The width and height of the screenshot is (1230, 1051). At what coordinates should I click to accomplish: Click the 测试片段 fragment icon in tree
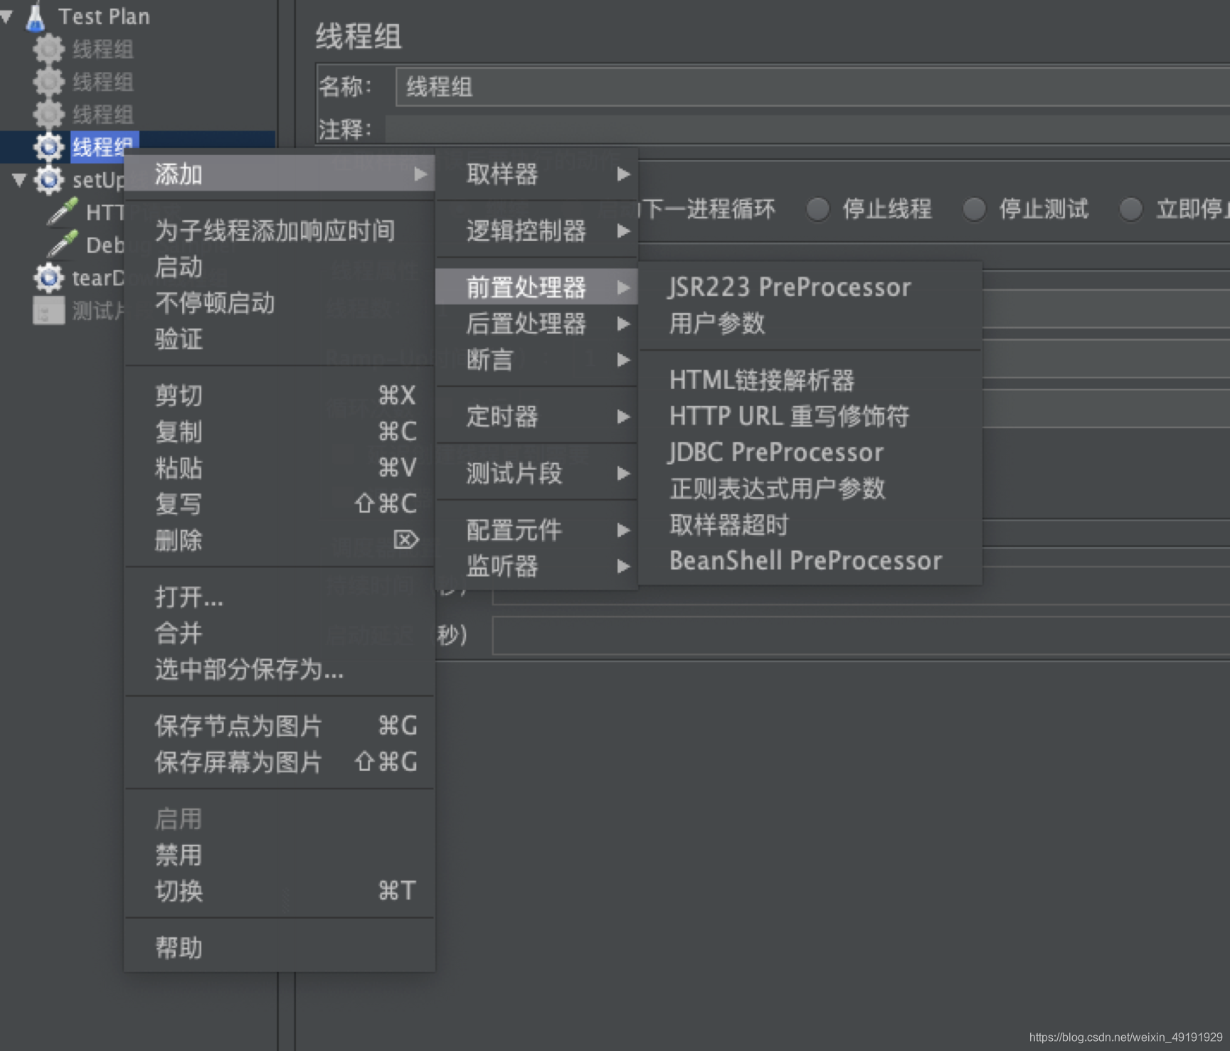[48, 310]
